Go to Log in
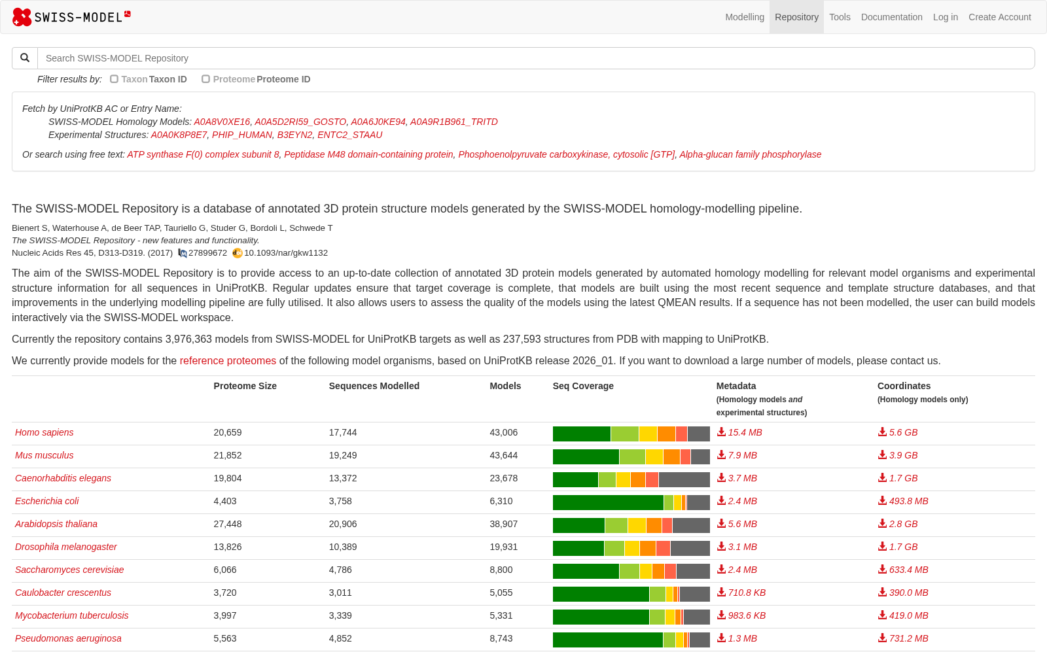This screenshot has width=1047, height=654. point(945,17)
